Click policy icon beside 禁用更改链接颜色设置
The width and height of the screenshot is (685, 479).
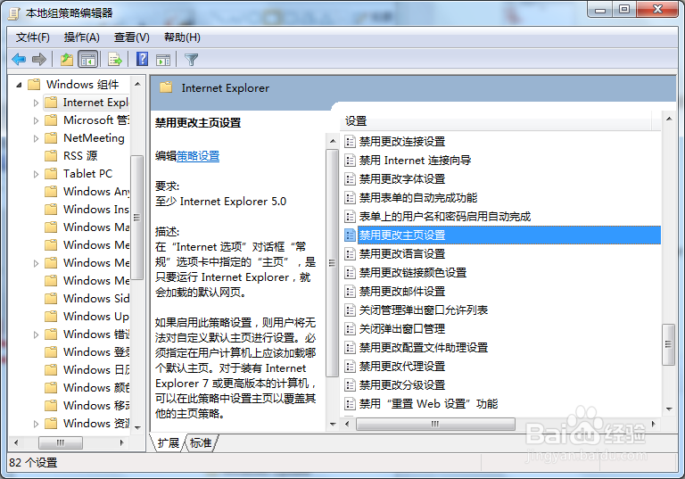coord(350,273)
